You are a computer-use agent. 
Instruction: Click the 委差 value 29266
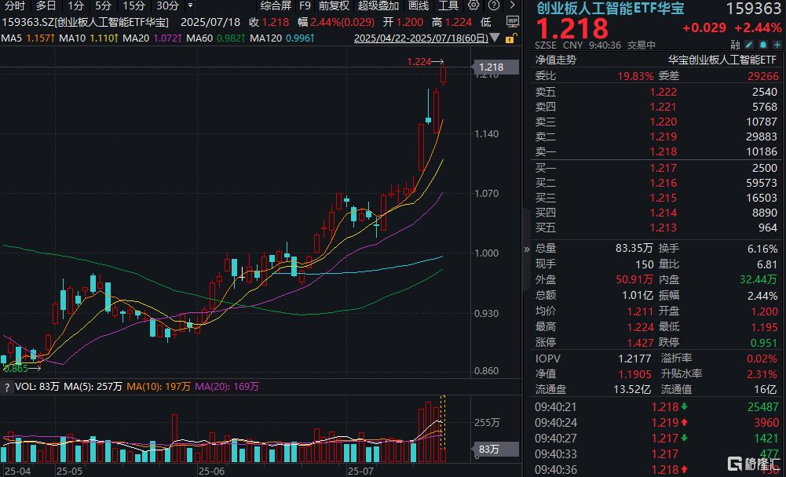coord(763,76)
